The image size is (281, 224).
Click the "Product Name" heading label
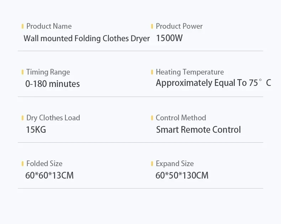pos(49,26)
